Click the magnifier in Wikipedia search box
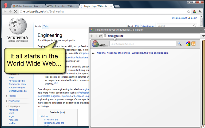The height and width of the screenshot is (128, 205). 194,26
